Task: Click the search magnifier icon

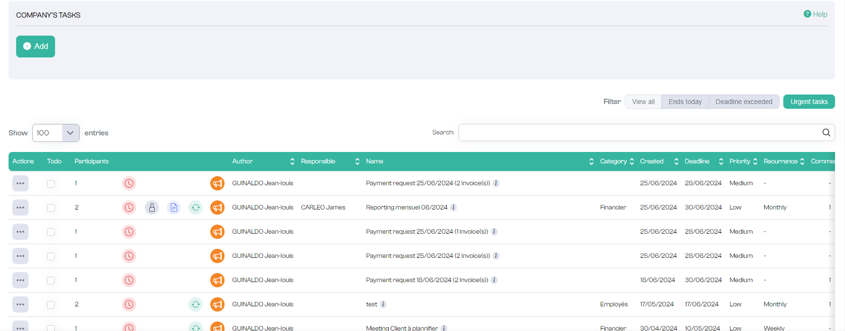Action: pyautogui.click(x=826, y=132)
